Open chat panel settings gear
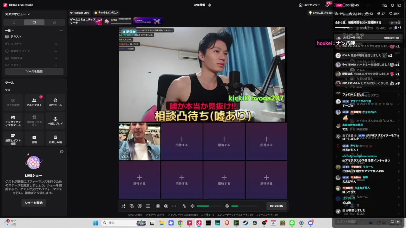The image size is (406, 228). point(392,5)
